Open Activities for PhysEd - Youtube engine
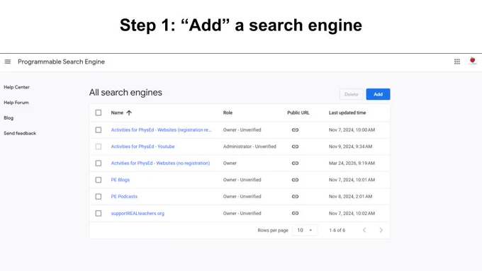Screen dimensions: 482x271 click(142, 146)
